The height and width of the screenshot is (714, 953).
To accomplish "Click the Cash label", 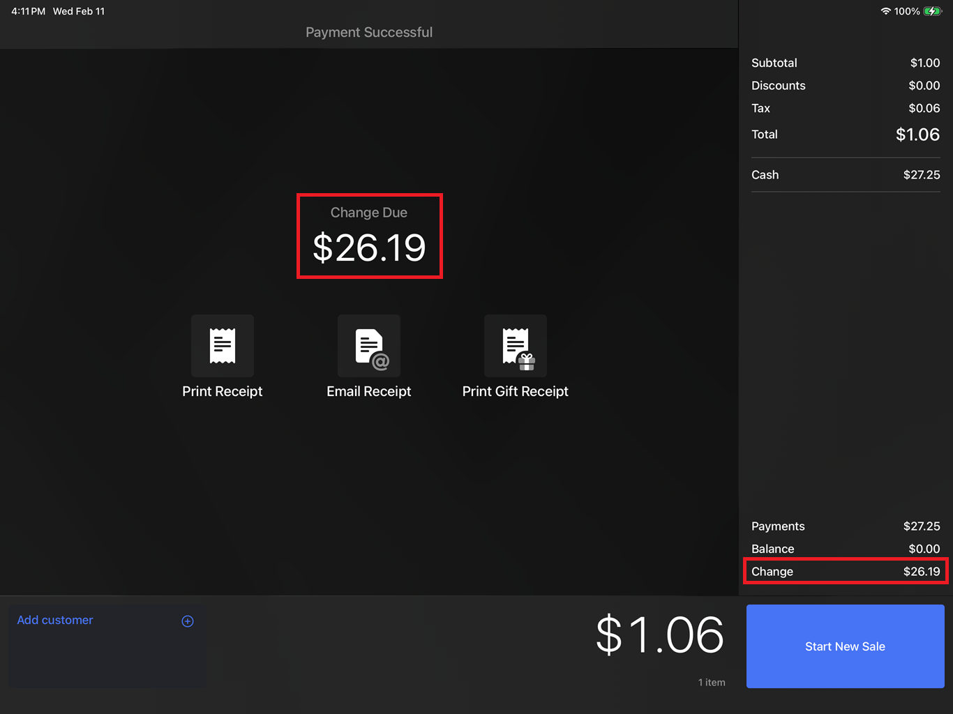I will [765, 175].
